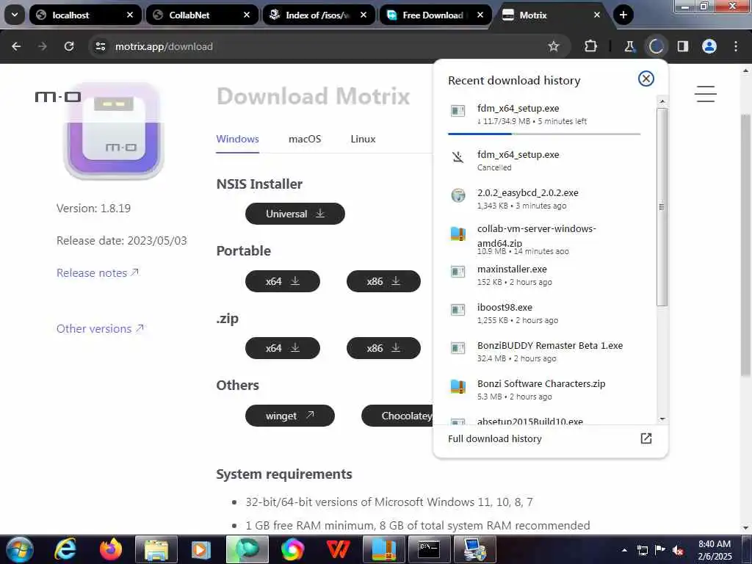Open the page hamburger menu

point(705,94)
